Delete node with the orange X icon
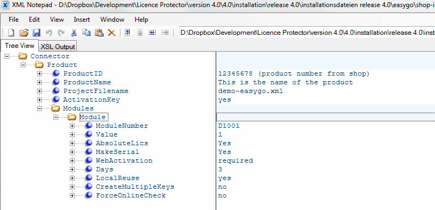 pyautogui.click(x=112, y=33)
